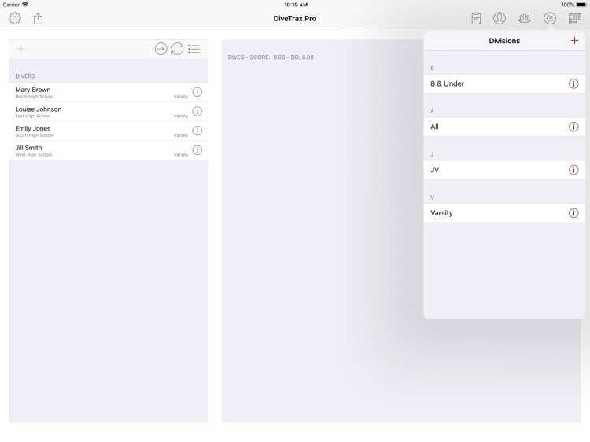Viewport: 590px width, 442px height.
Task: Add a new division with plus icon
Action: (574, 41)
